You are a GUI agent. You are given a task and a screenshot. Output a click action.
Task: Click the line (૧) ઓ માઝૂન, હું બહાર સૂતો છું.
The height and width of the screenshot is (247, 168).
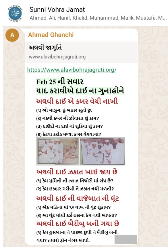[64, 110]
